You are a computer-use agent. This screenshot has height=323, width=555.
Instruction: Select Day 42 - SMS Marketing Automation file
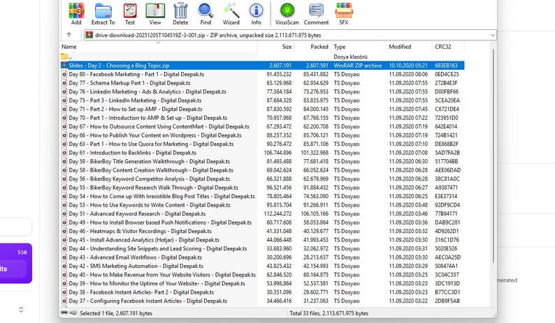pyautogui.click(x=262, y=266)
